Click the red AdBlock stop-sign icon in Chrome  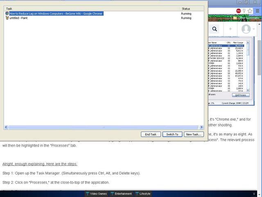tap(238, 11)
